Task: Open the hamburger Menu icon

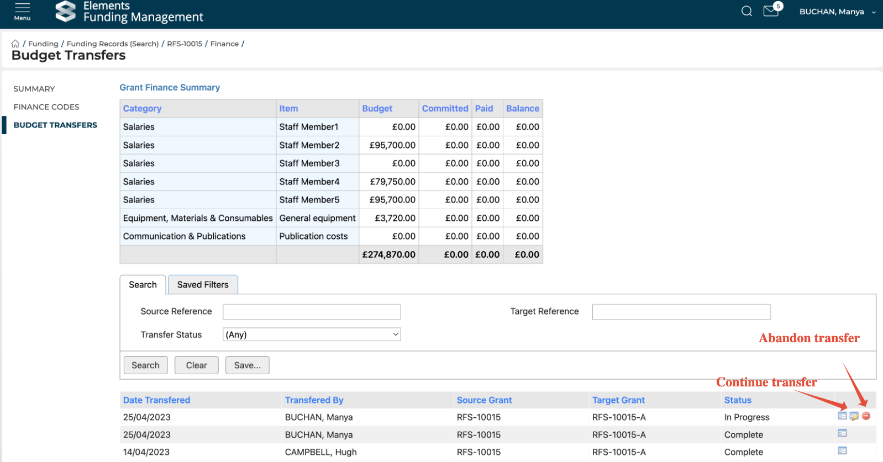Action: point(22,11)
